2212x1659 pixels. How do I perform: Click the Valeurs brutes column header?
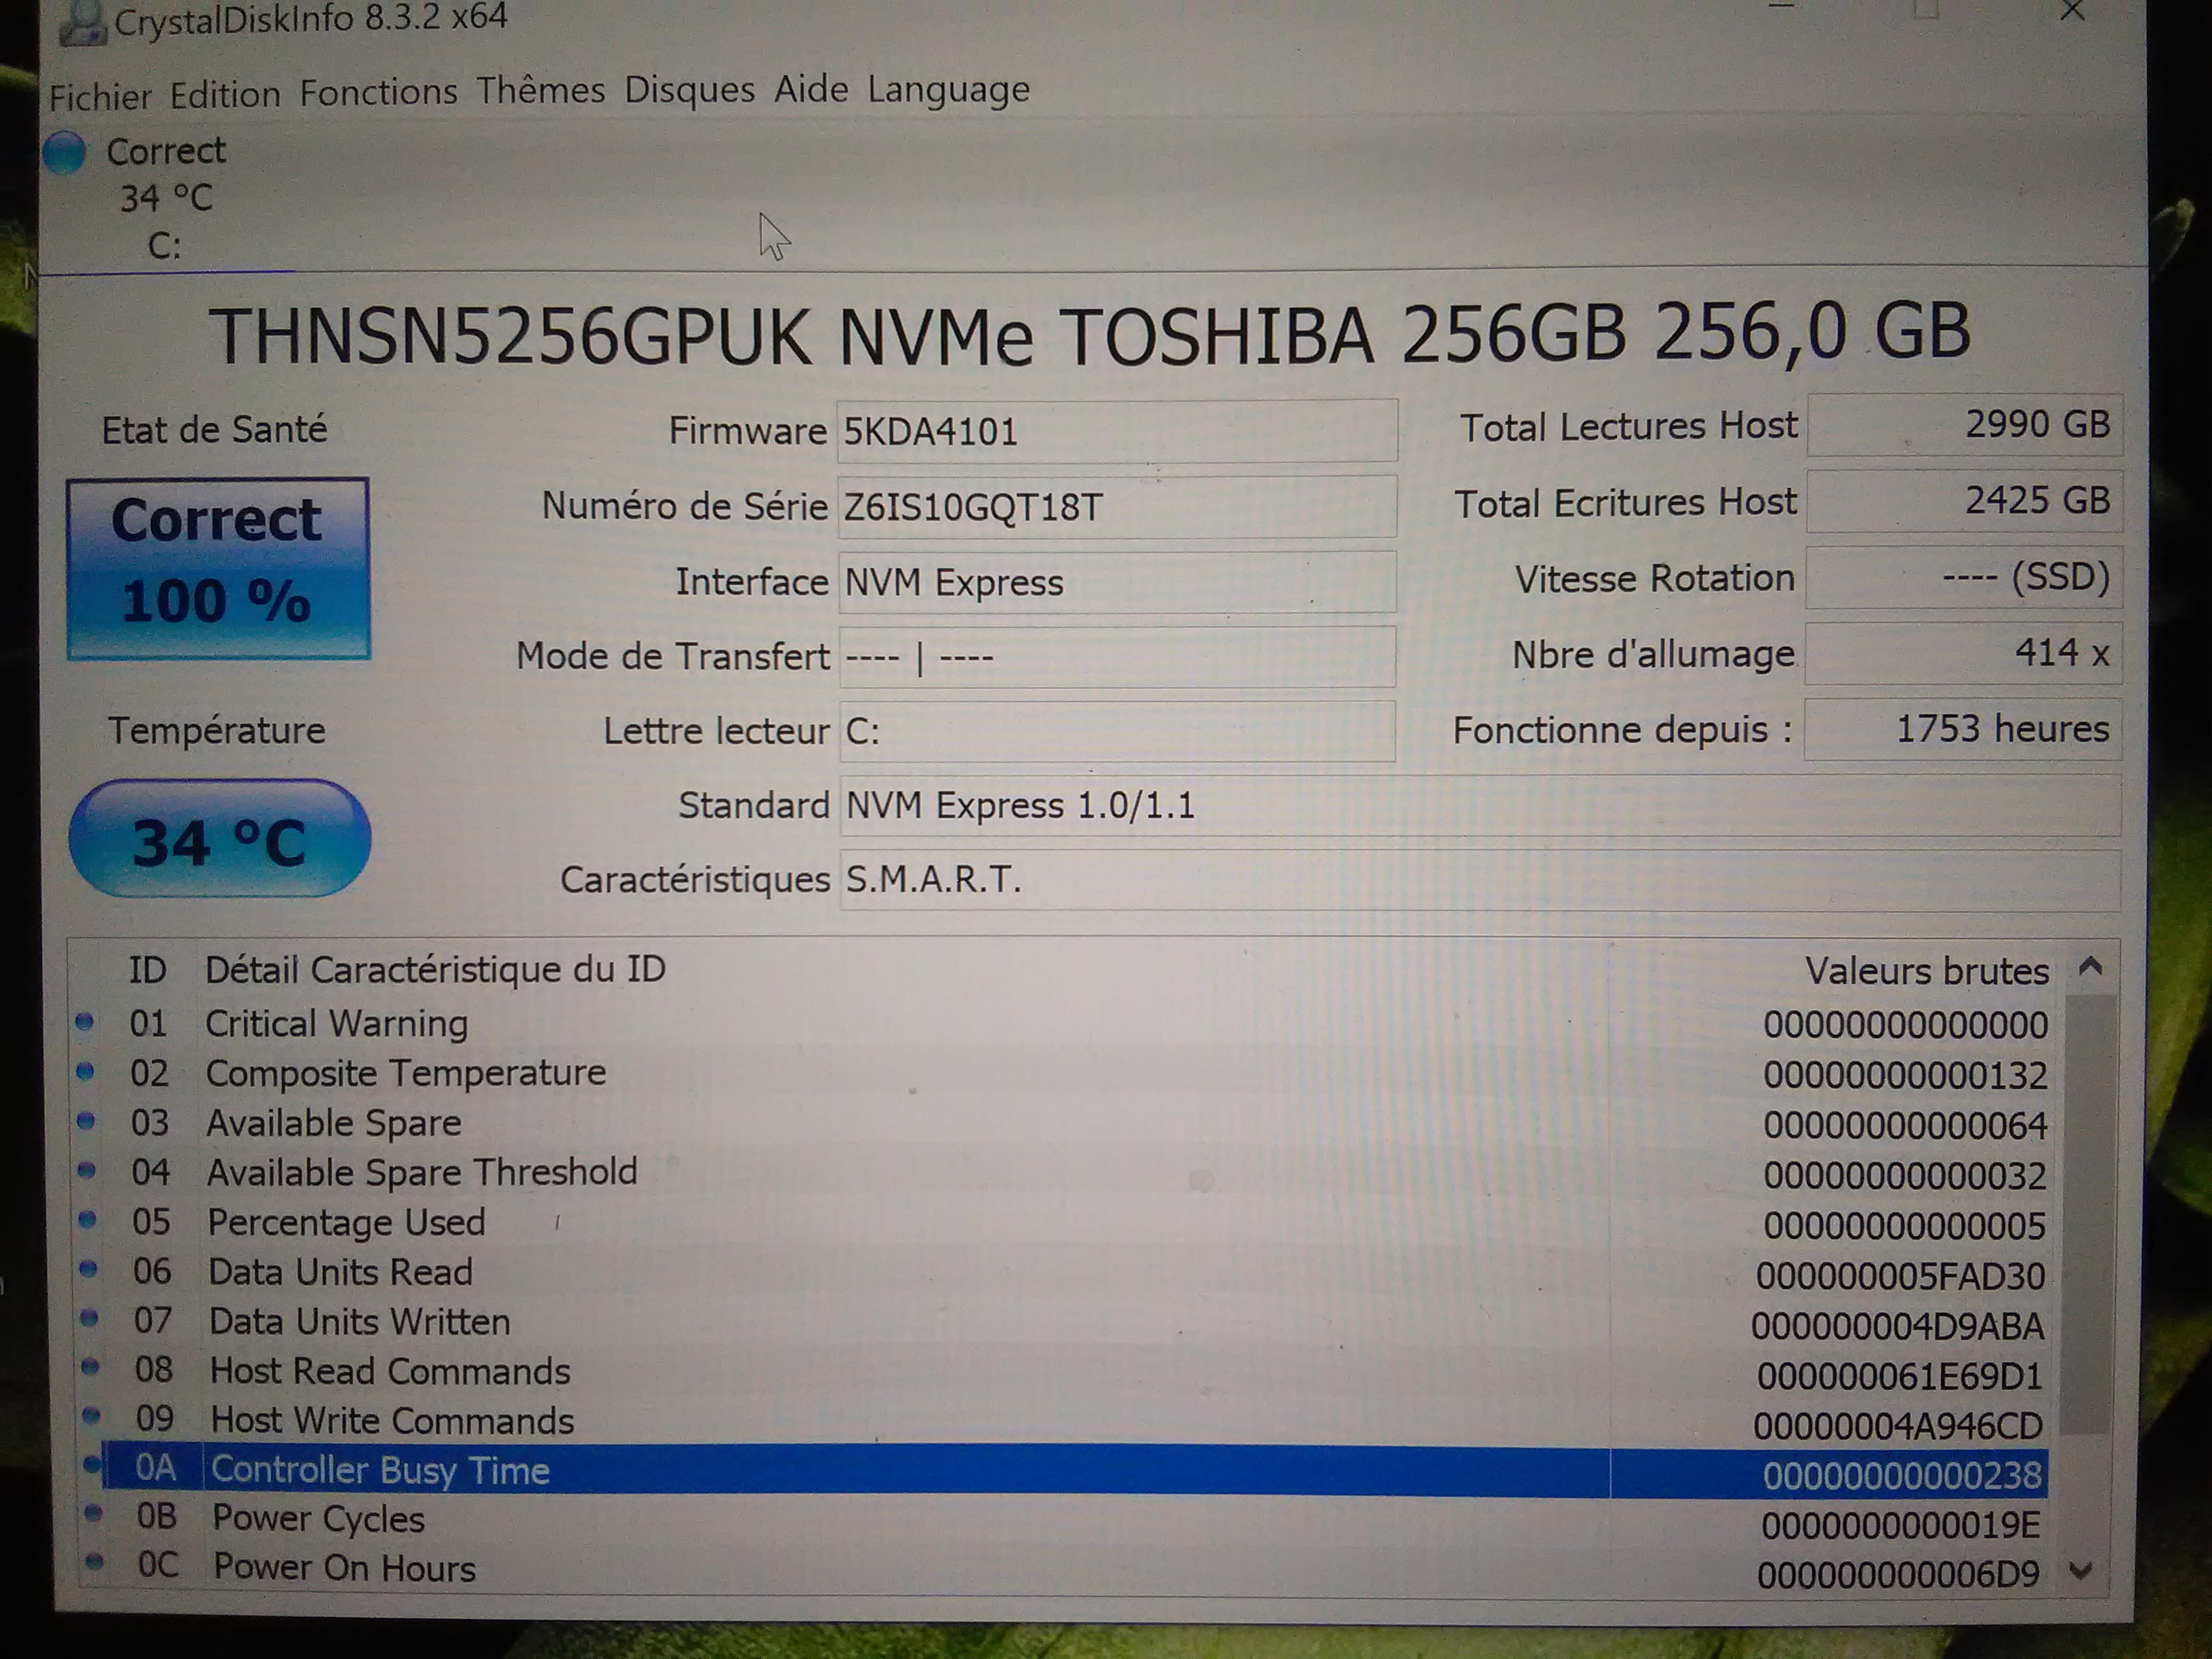(1927, 971)
